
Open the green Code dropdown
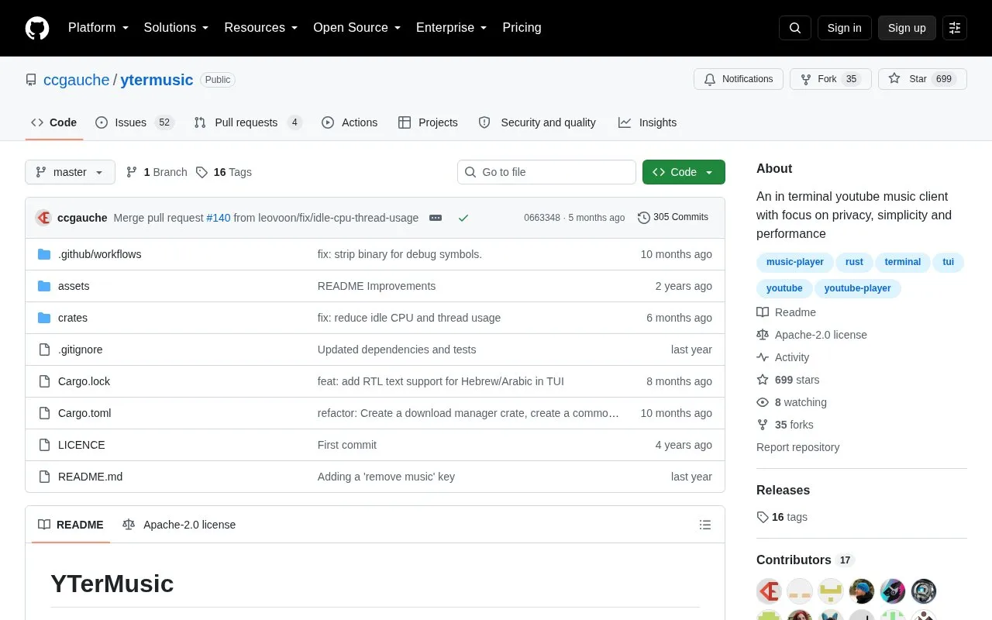pyautogui.click(x=684, y=172)
